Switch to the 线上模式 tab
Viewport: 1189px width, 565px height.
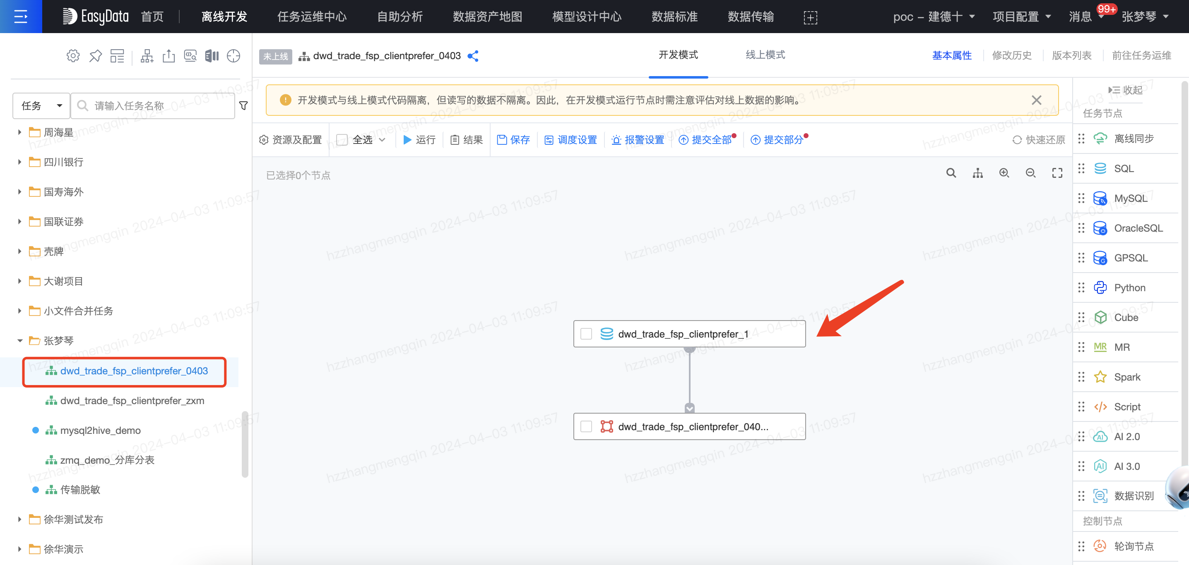pyautogui.click(x=765, y=55)
